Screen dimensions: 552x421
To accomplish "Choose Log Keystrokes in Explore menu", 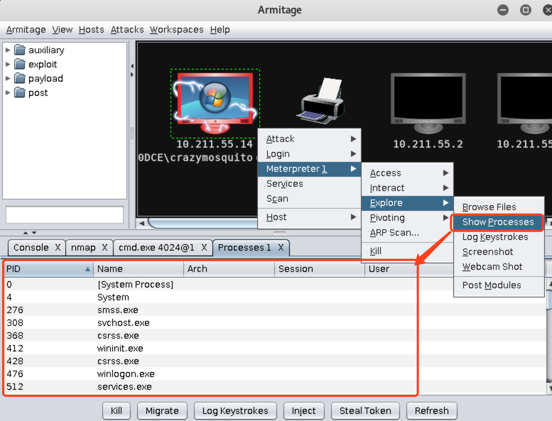I will pos(499,237).
